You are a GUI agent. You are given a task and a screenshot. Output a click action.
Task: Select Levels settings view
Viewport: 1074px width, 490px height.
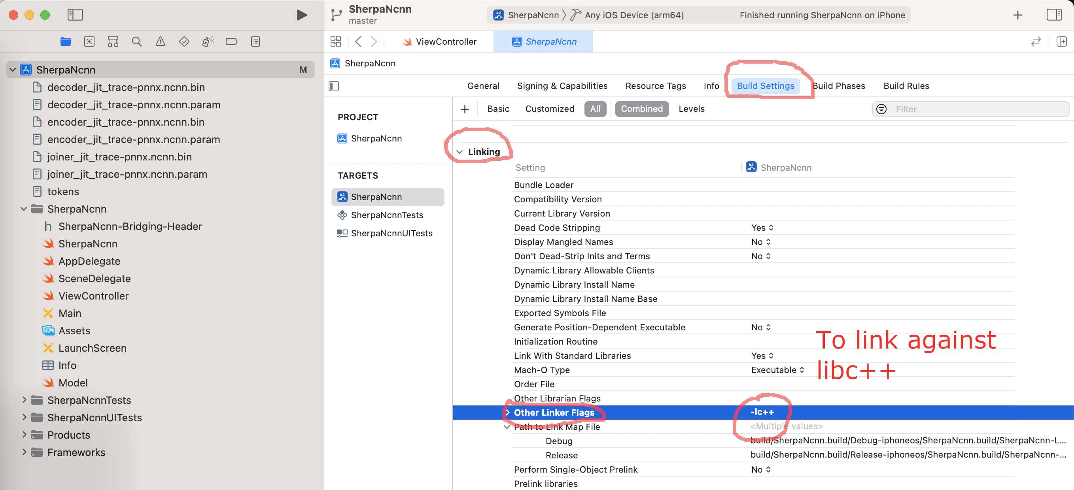point(691,109)
